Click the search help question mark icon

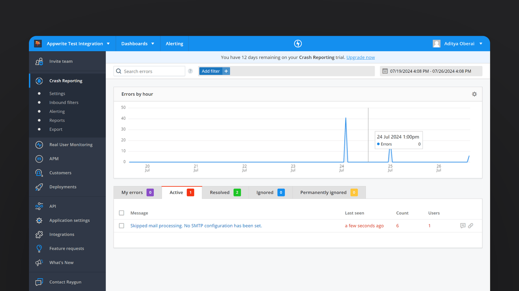[190, 71]
